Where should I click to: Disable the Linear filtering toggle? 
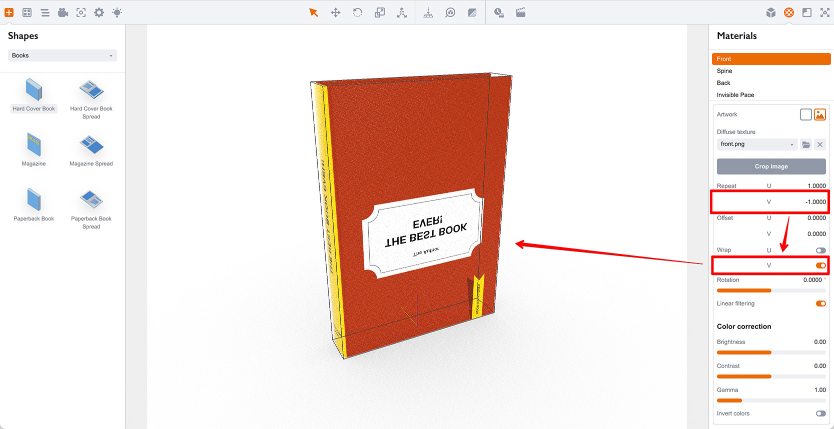pos(820,303)
